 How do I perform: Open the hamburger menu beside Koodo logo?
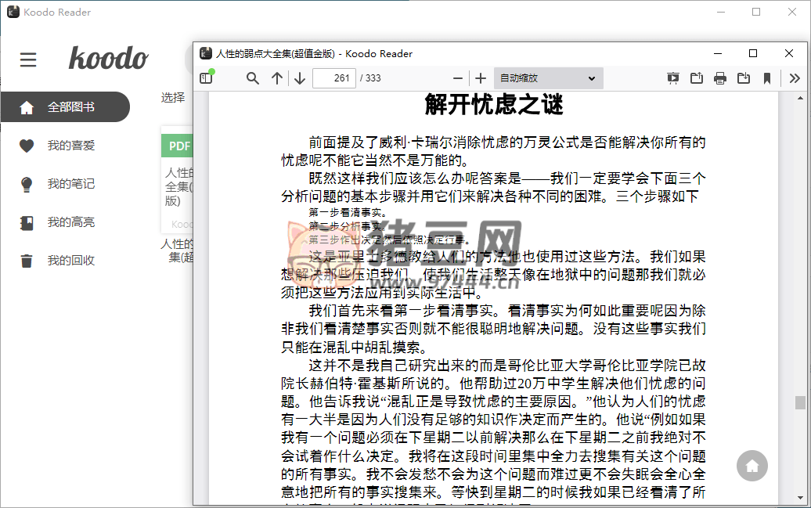pyautogui.click(x=28, y=59)
